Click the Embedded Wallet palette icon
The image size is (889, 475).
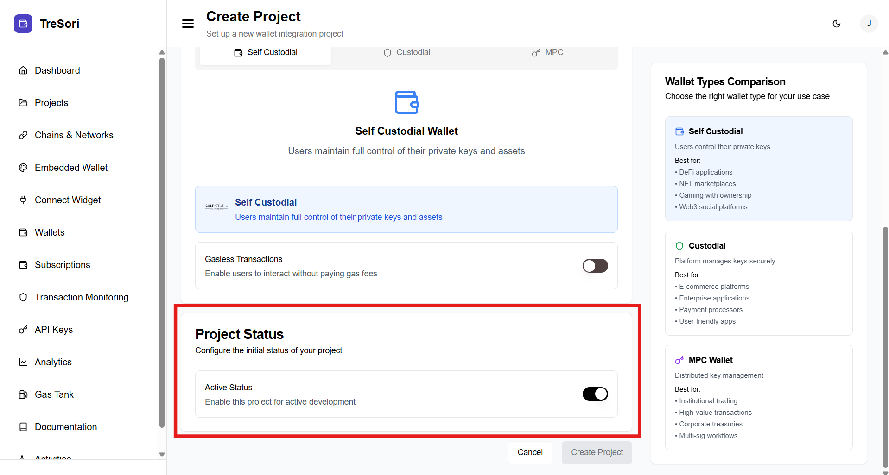tap(23, 168)
